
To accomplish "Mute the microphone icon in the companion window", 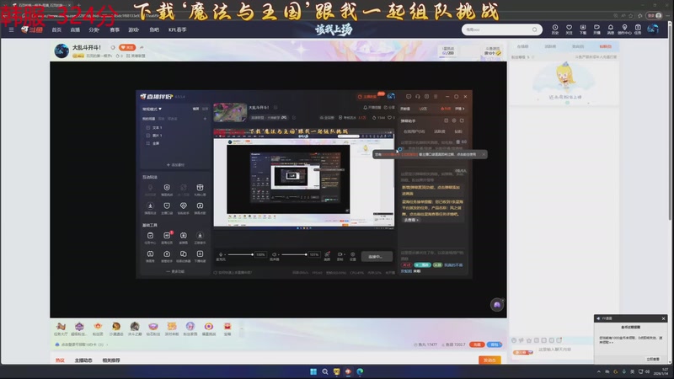I will point(221,254).
